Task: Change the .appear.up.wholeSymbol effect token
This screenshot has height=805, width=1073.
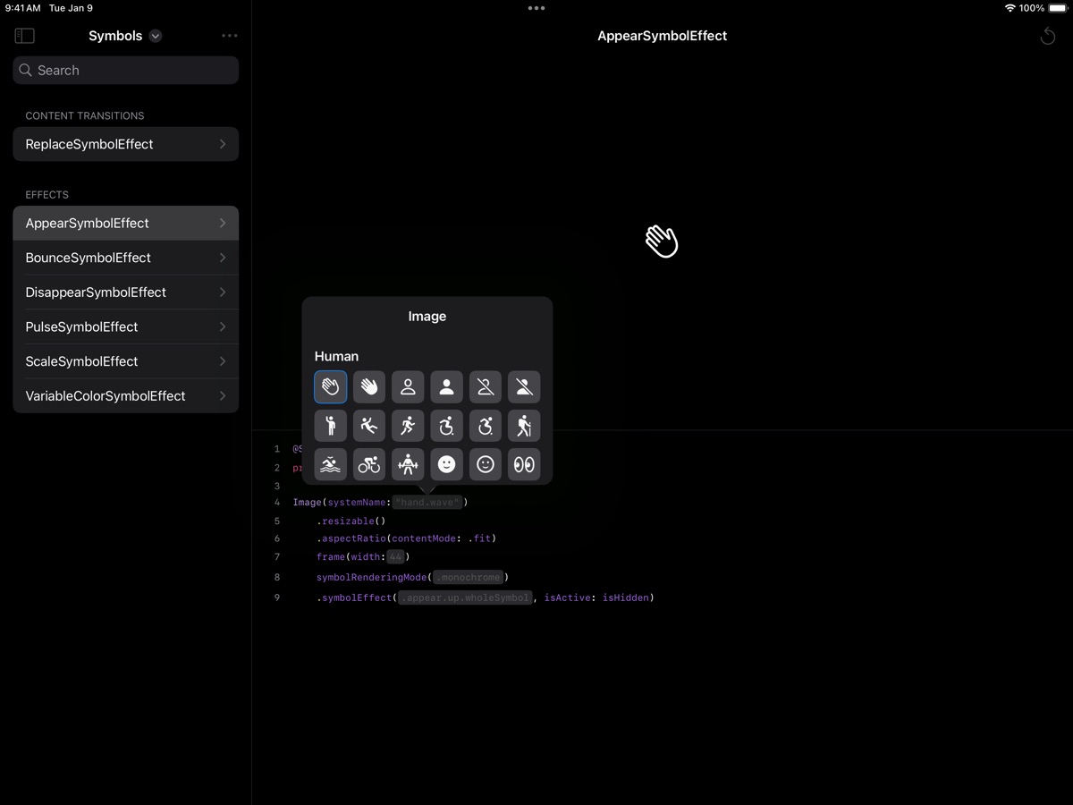Action: click(465, 597)
